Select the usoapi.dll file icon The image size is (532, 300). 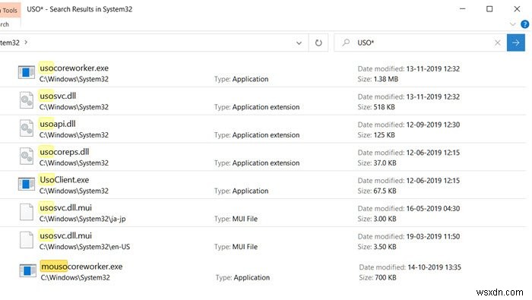point(27,128)
